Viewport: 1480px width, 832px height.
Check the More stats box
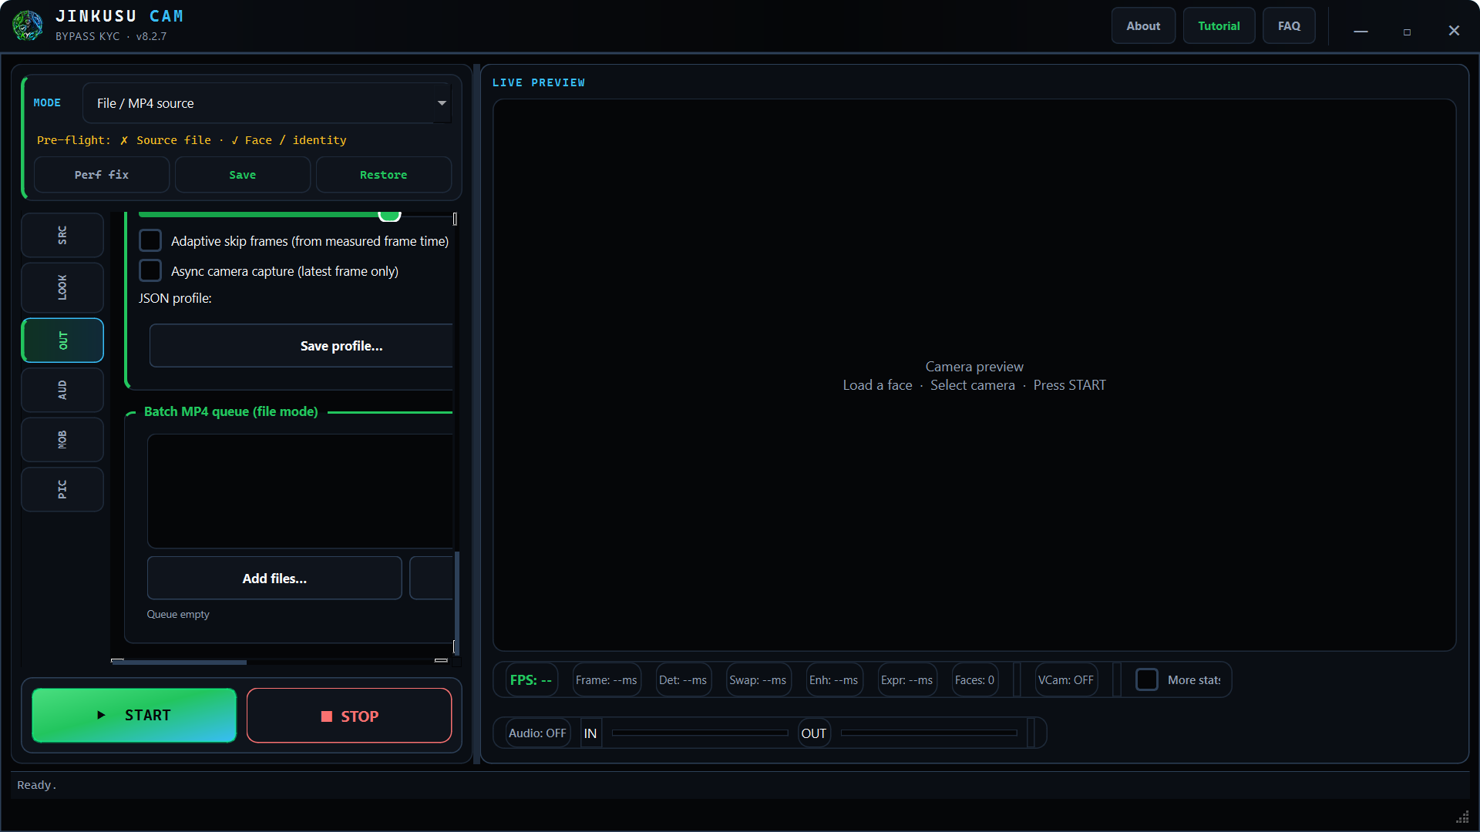tap(1147, 679)
